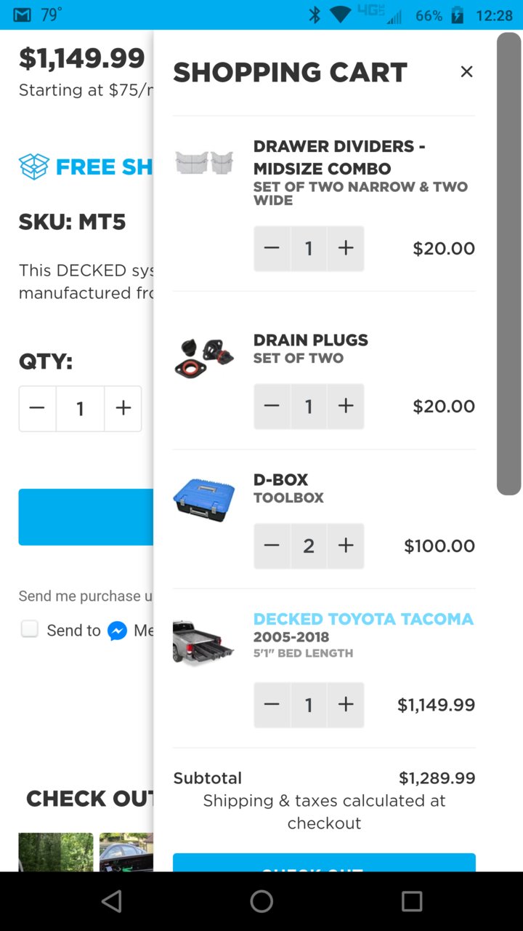Reduce D-Box toolbox quantity by one
This screenshot has height=931, width=523.
coord(272,546)
